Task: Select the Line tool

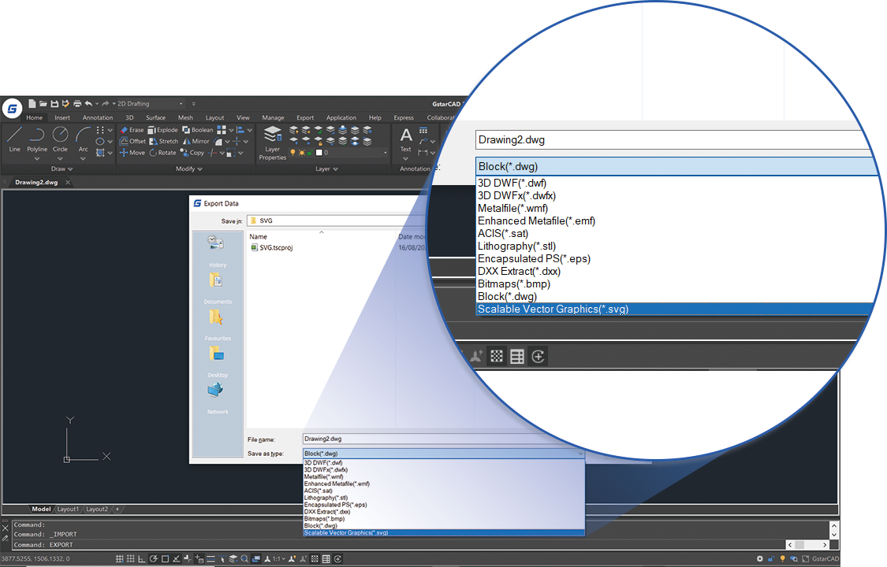Action: point(15,139)
